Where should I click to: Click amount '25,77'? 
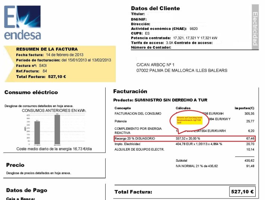point(250,121)
